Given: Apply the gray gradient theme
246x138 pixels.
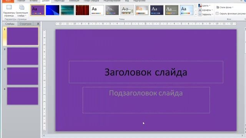Looking at the screenshot, I should point(112,10).
